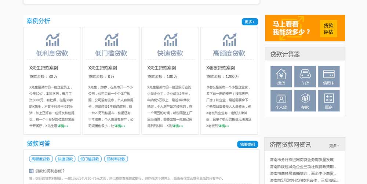Expand more cases with 更多+ in 案例分析
The height and width of the screenshot is (184, 367).
pyautogui.click(x=250, y=22)
